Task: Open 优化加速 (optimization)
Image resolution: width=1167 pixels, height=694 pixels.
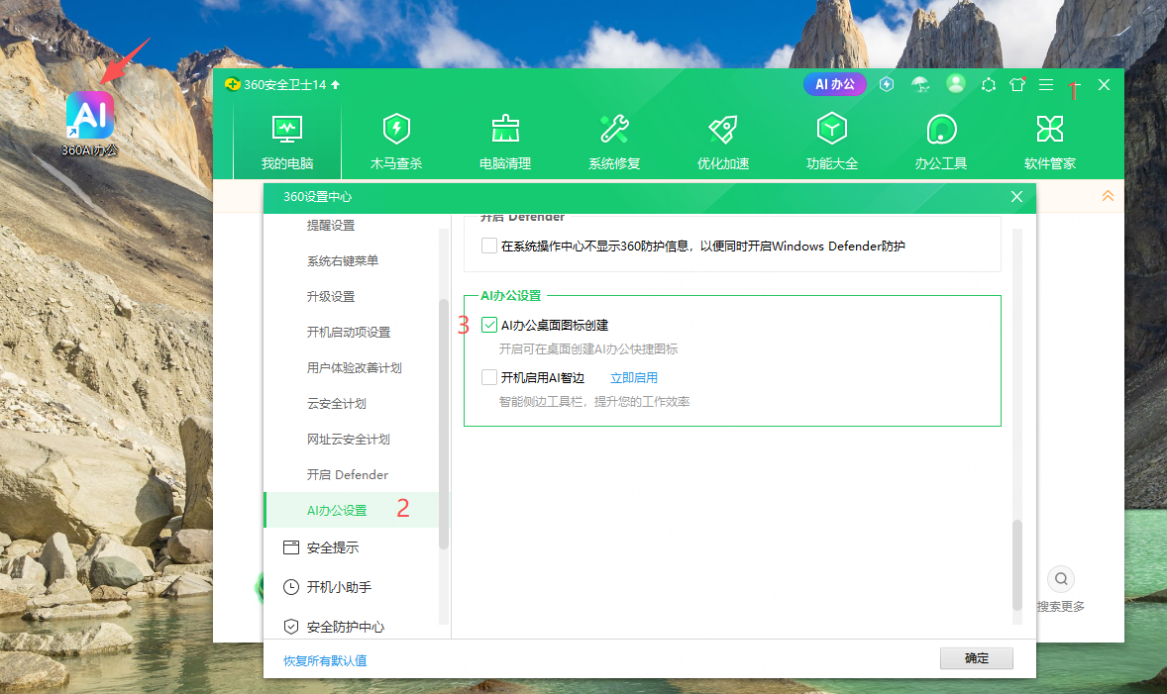Action: click(722, 139)
